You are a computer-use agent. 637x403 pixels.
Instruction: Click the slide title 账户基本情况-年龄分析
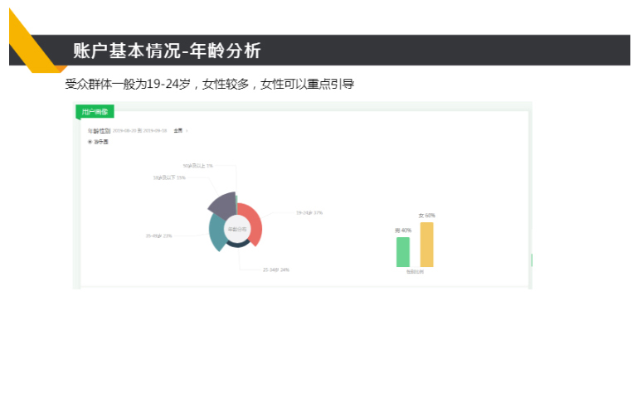[x=167, y=51]
